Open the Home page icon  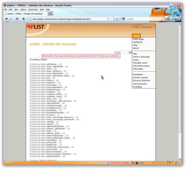(x=23, y=19)
